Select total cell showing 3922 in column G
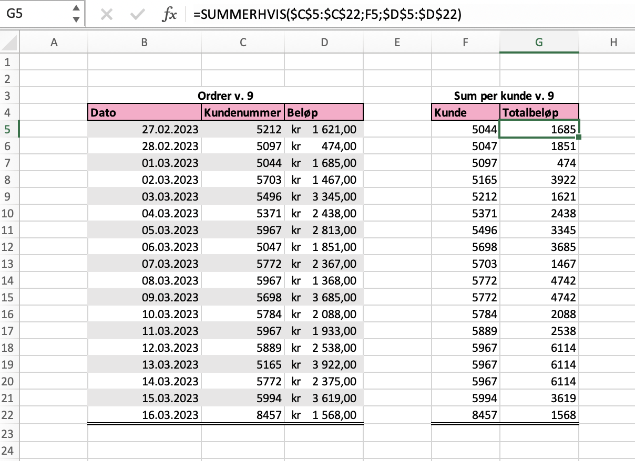This screenshot has height=461, width=635. tap(539, 180)
